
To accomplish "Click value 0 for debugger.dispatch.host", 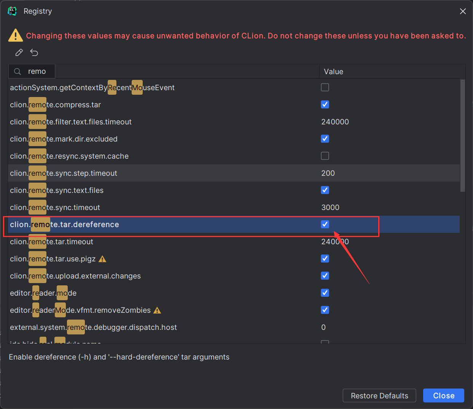I will point(323,327).
